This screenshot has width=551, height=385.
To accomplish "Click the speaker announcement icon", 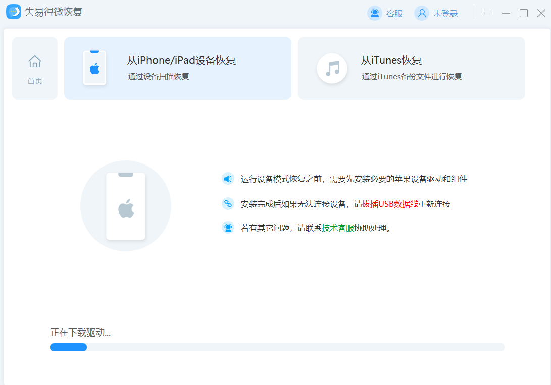I will coord(228,179).
